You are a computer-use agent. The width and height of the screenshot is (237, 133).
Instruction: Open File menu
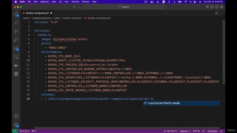tap(29, 1)
